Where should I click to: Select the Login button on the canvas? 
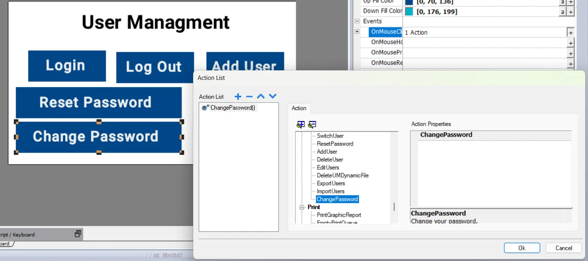pyautogui.click(x=67, y=66)
